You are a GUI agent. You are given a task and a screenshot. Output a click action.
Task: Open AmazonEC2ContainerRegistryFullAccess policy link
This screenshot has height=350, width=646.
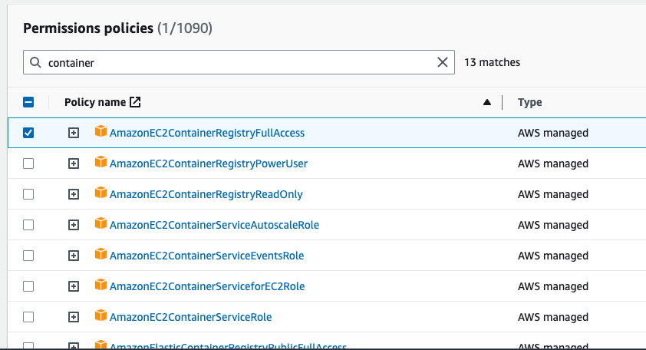(x=207, y=133)
